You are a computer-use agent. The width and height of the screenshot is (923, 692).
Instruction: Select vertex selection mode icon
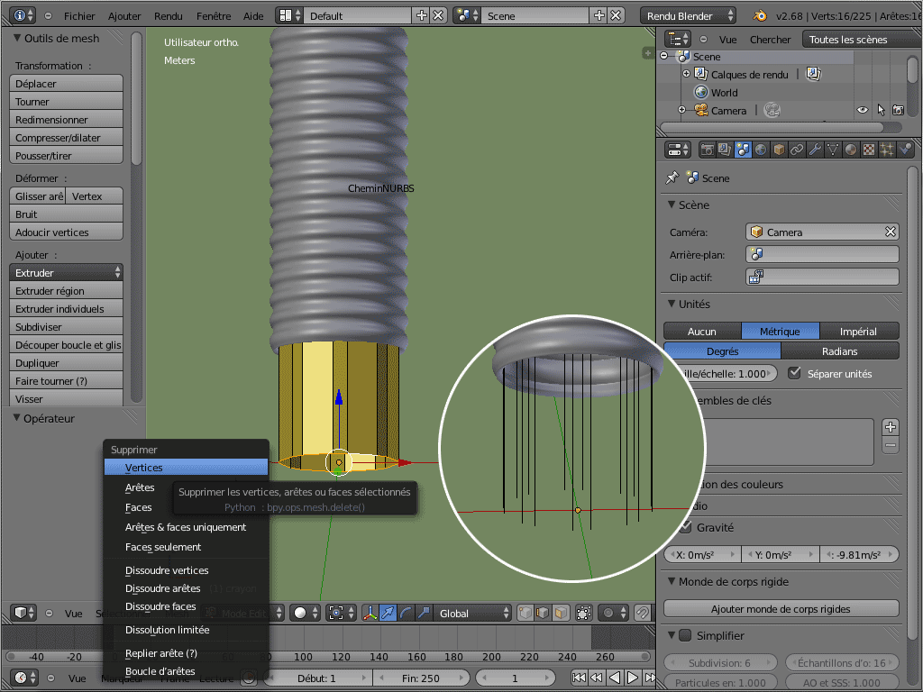pyautogui.click(x=525, y=613)
